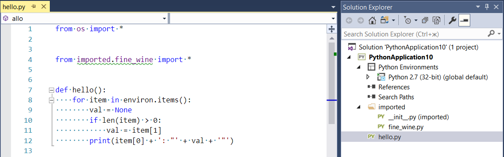The width and height of the screenshot is (504, 157).
Task: Expand the Python 2.7 (32-bit) node
Action: (x=368, y=77)
